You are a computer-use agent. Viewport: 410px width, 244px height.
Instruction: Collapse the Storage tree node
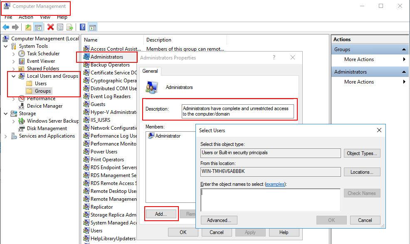tap(6, 113)
